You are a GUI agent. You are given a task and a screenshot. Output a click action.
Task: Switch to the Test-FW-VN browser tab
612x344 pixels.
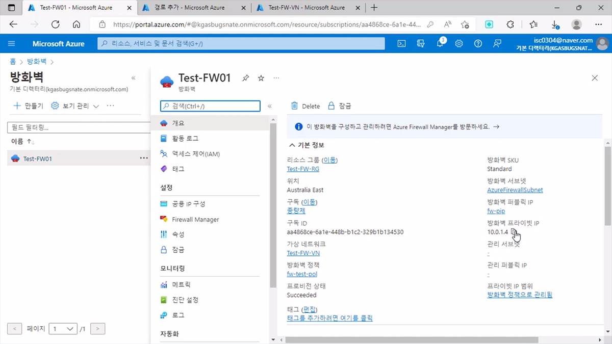tap(308, 8)
